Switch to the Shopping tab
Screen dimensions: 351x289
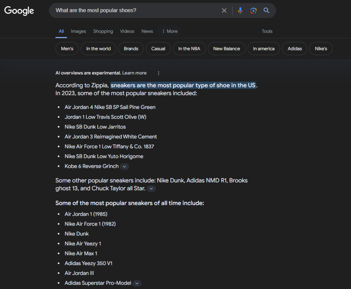pos(103,31)
